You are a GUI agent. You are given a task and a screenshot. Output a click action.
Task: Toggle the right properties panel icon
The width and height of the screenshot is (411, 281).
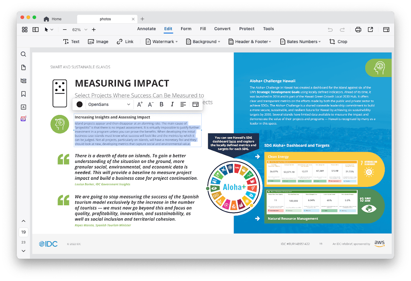386,30
